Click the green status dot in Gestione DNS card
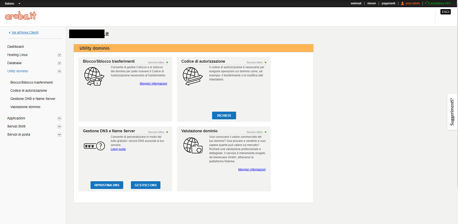The height and width of the screenshot is (224, 458). (167, 132)
